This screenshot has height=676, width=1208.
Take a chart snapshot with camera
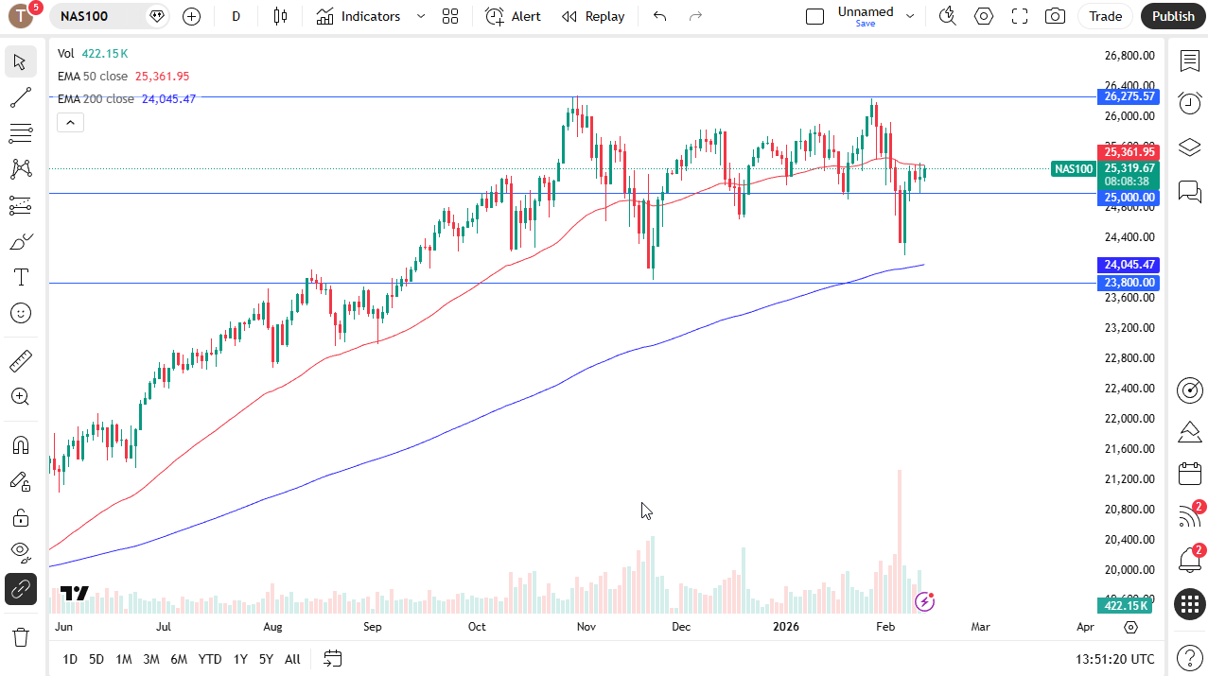point(1055,16)
